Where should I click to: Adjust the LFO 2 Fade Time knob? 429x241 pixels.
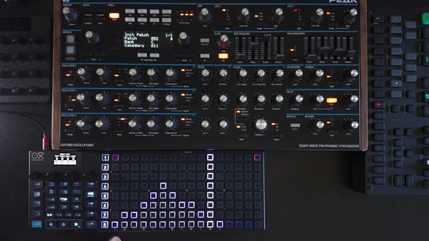click(316, 15)
